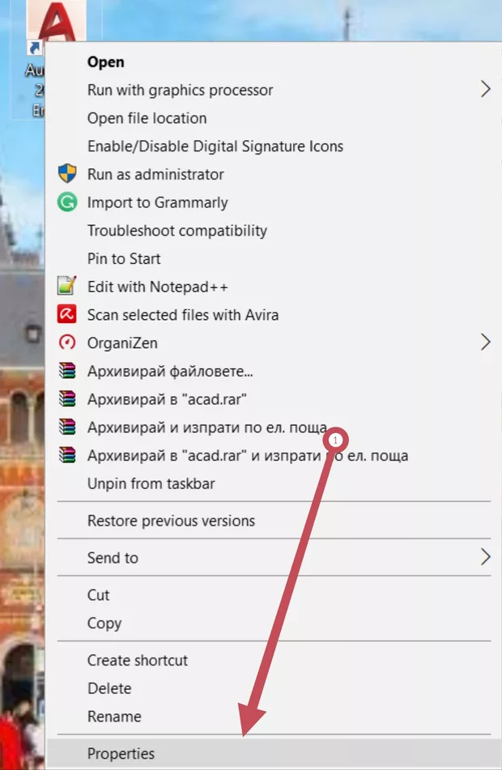Choose Create shortcut
The width and height of the screenshot is (502, 770).
point(137,660)
